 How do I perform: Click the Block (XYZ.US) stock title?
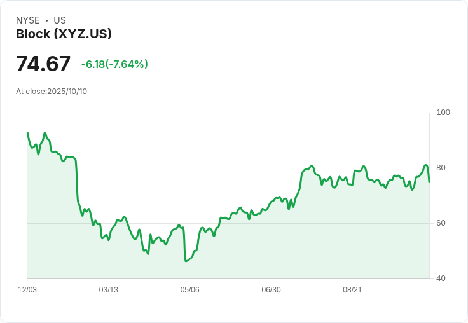click(x=64, y=34)
